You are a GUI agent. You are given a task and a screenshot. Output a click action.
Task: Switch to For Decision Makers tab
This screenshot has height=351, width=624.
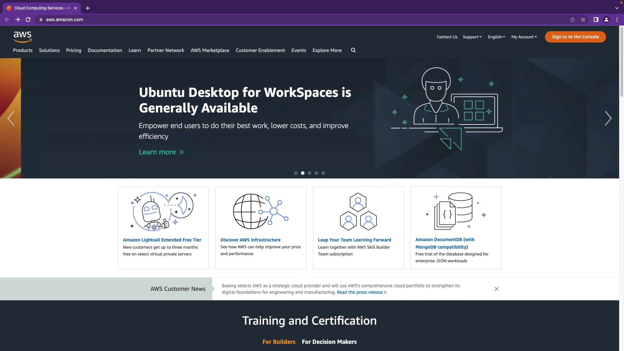pos(329,342)
